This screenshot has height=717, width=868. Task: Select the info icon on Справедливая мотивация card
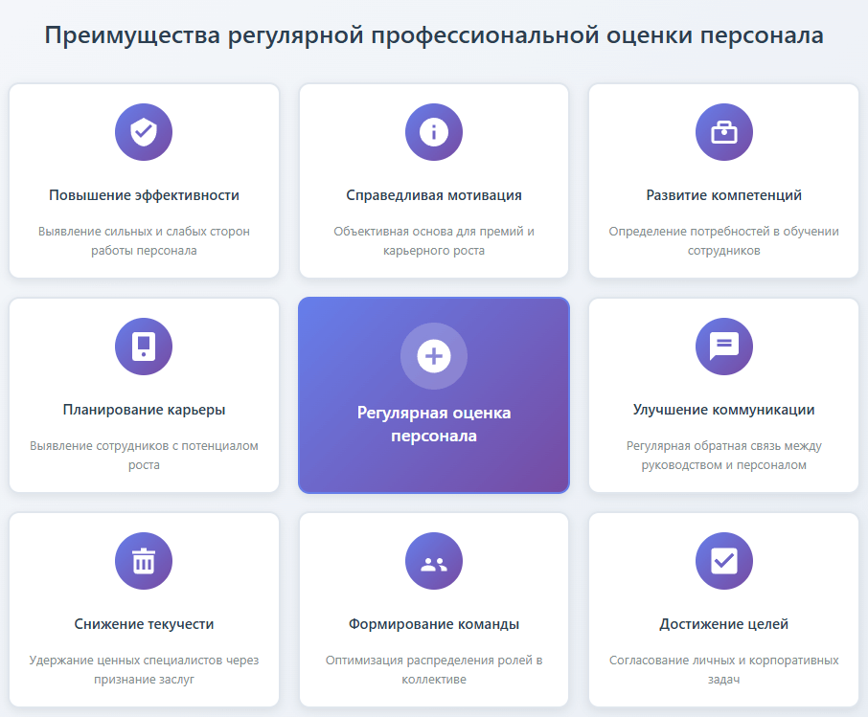433,131
